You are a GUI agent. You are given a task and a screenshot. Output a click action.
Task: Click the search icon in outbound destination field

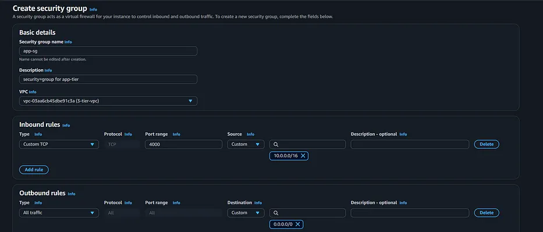coord(276,213)
